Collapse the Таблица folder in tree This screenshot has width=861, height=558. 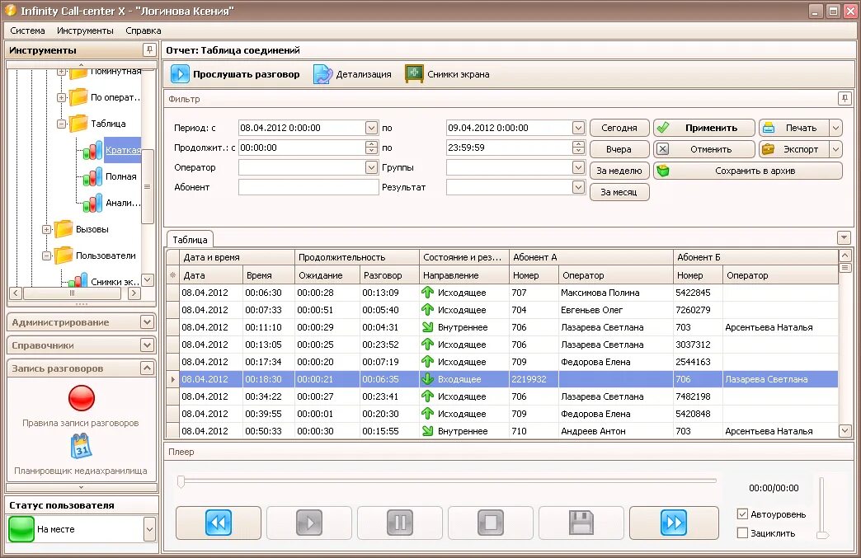62,124
